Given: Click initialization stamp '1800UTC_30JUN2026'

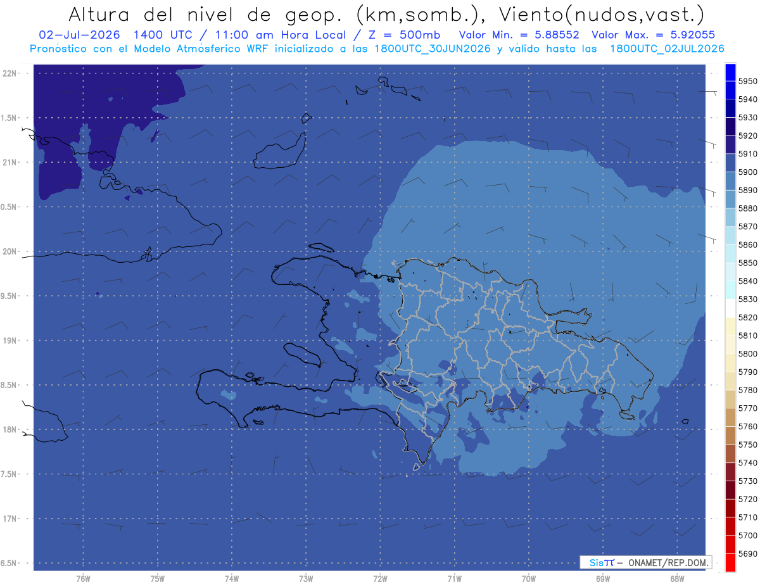Looking at the screenshot, I should 432,49.
